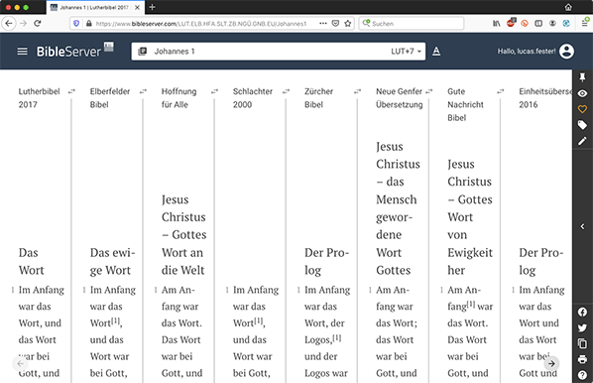Screen dimensions: 593x383
Task: Click the BibleServer logo
Action: [x=74, y=51]
